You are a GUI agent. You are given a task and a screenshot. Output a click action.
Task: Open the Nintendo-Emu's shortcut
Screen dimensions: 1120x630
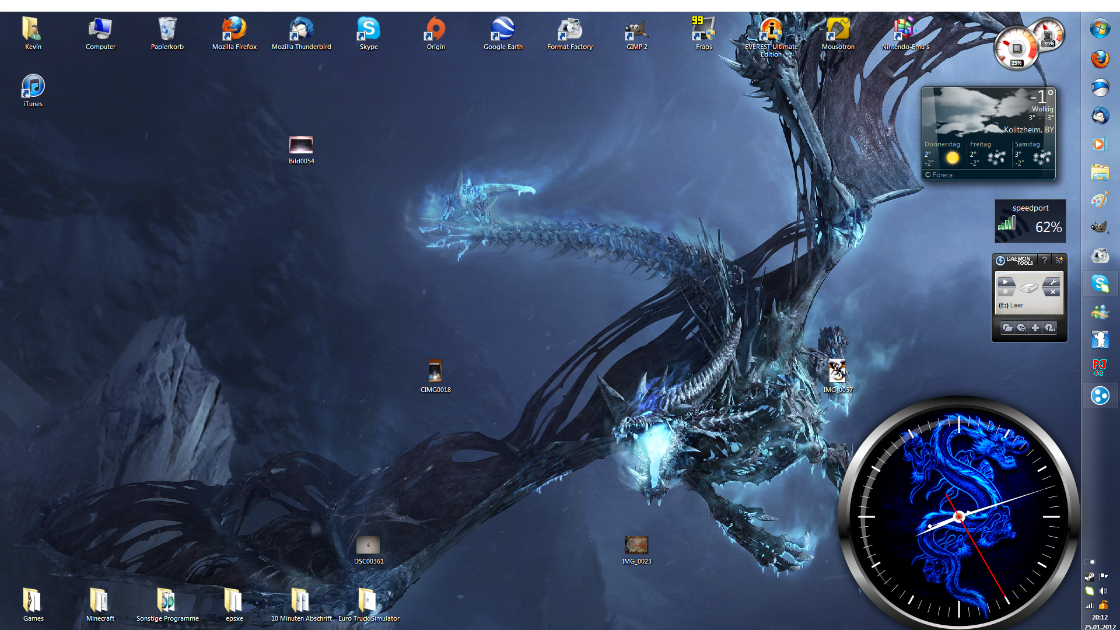(x=905, y=34)
